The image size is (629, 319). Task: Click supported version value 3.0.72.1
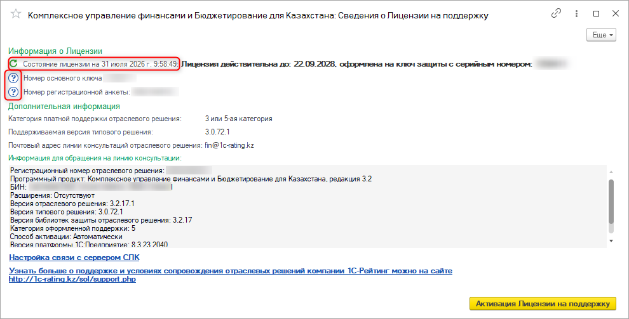coord(217,132)
